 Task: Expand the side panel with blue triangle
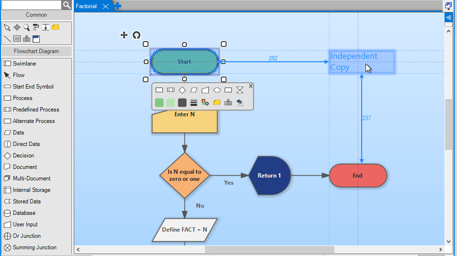point(448,18)
